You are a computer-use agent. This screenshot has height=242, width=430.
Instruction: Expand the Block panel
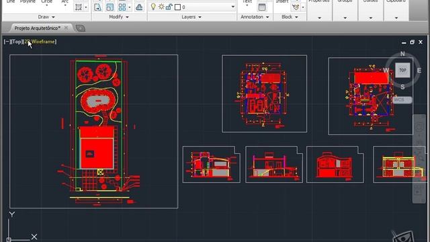coord(290,17)
